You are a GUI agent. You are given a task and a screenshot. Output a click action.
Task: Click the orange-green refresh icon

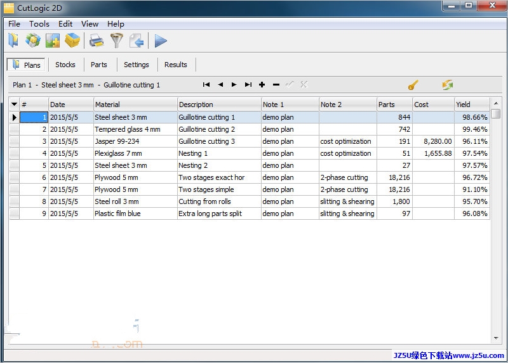[x=448, y=85]
